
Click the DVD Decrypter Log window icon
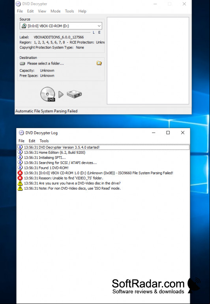point(21,133)
